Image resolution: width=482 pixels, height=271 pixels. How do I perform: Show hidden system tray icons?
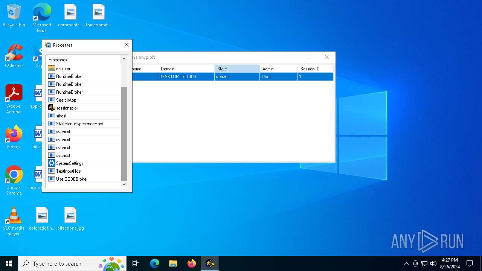[x=406, y=263]
